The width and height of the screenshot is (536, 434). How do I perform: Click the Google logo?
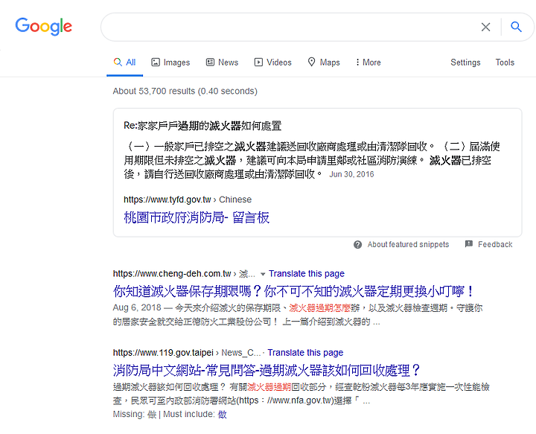(43, 26)
